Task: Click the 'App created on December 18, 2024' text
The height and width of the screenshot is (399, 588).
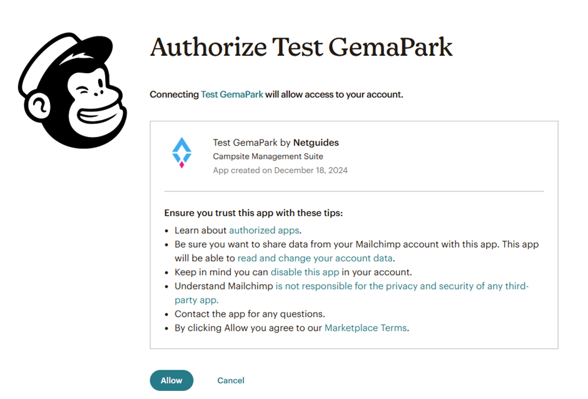Action: tap(280, 170)
